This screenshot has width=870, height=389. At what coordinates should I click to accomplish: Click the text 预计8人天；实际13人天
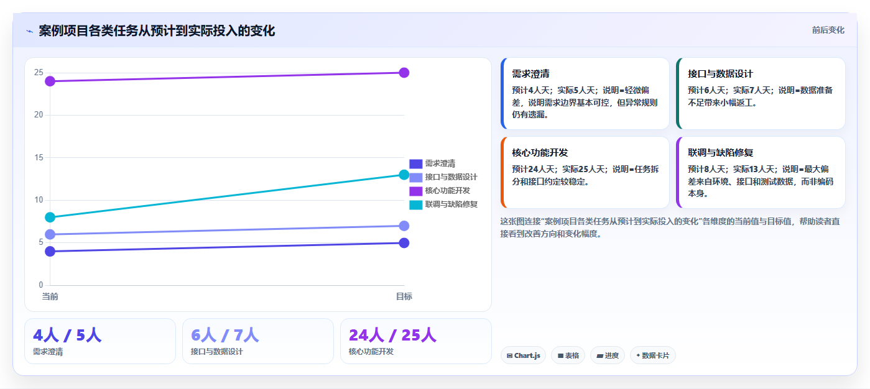(x=732, y=169)
